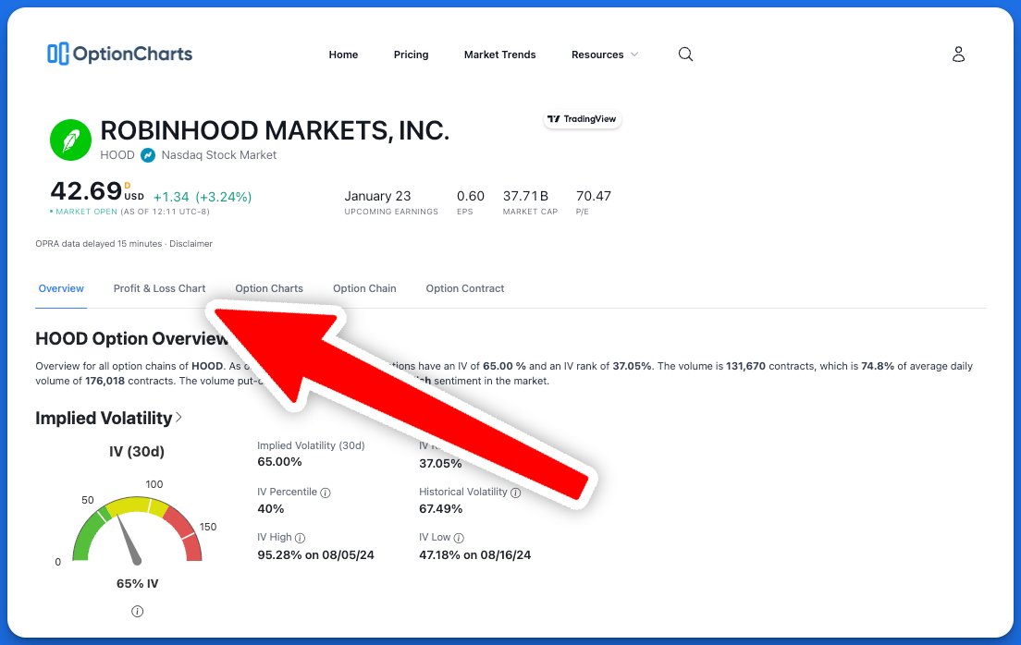This screenshot has height=645, width=1021.
Task: Go to the Pricing page
Action: (411, 55)
